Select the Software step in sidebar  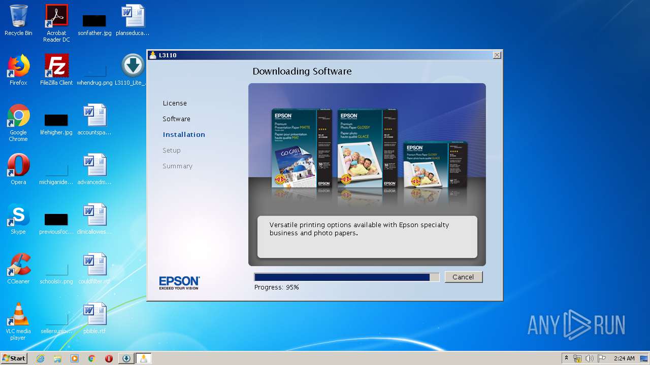coord(176,119)
